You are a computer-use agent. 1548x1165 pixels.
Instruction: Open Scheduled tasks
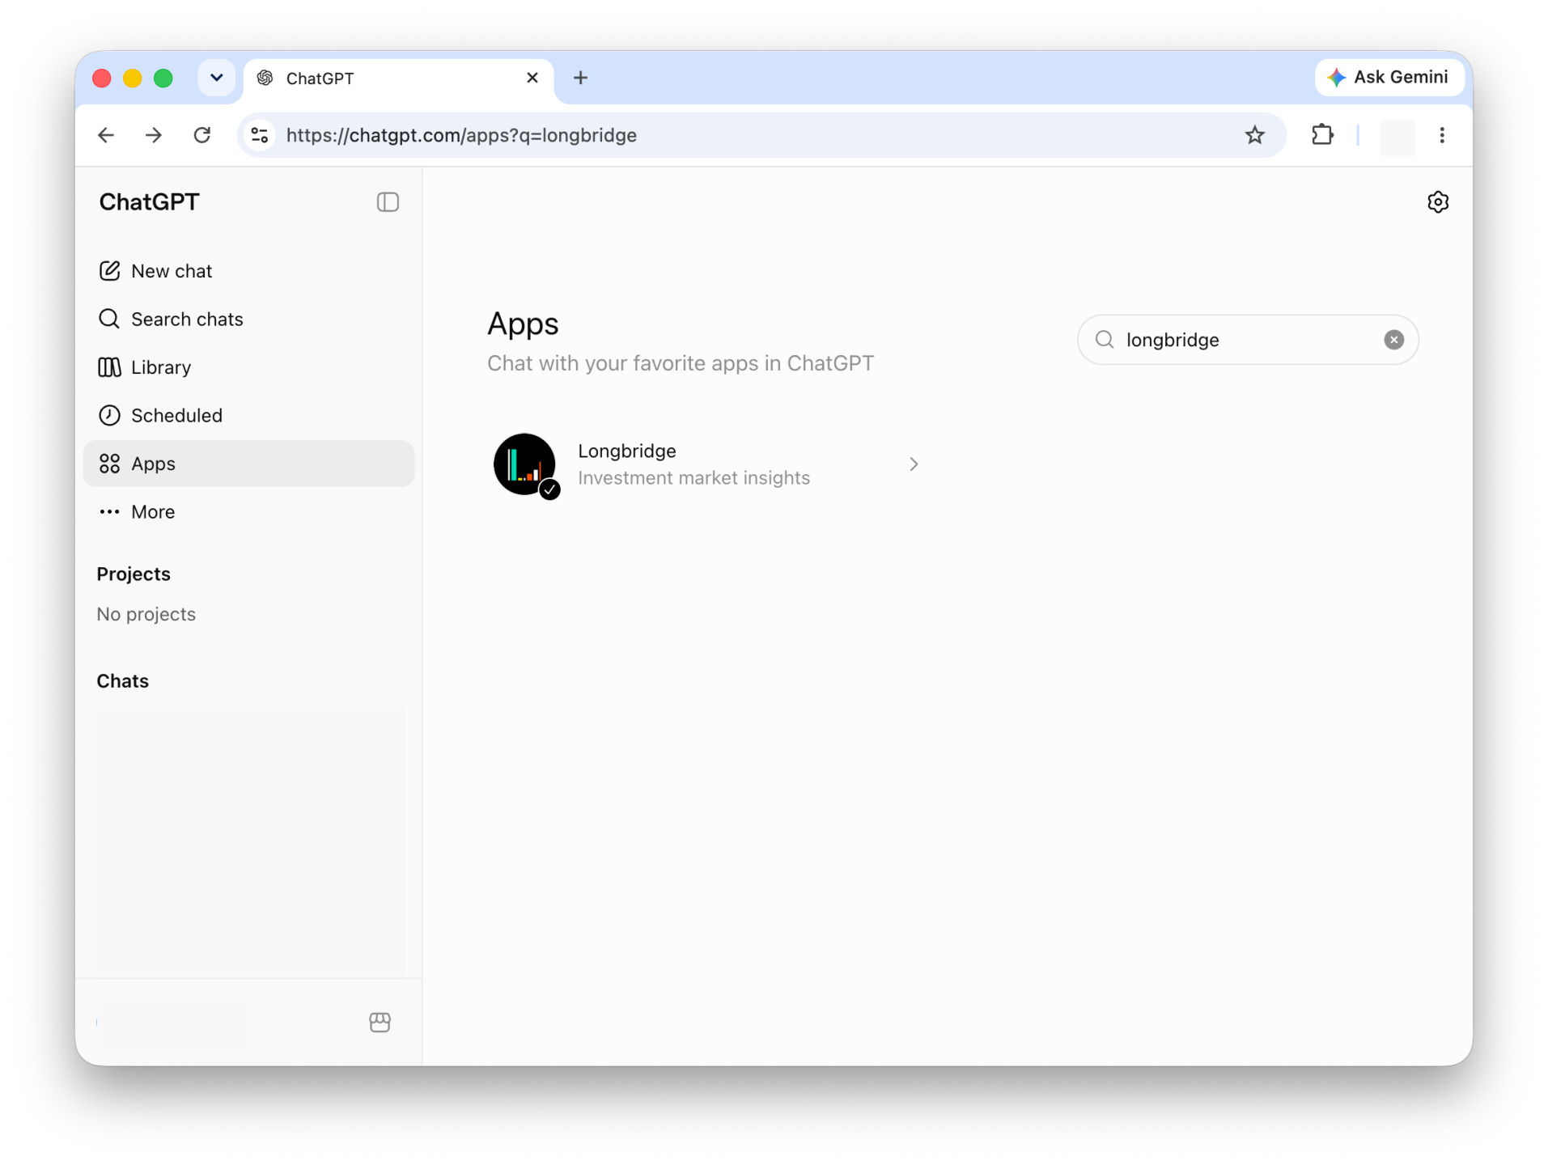pos(248,415)
